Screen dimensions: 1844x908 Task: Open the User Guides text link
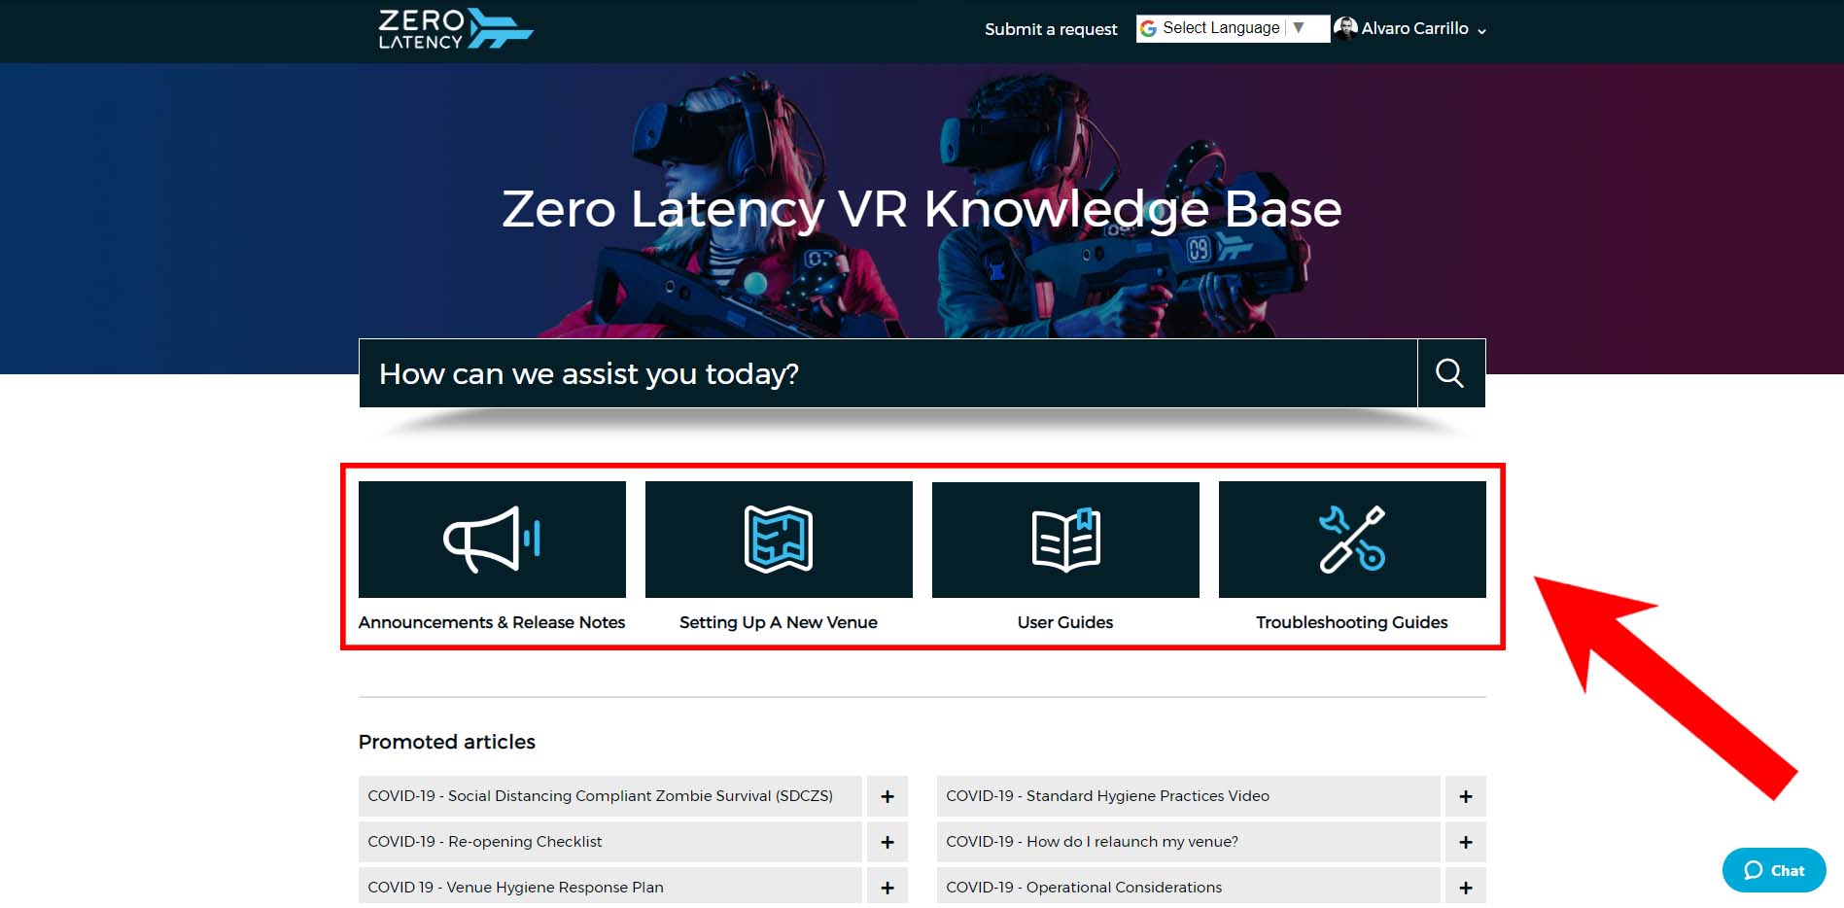point(1065,622)
